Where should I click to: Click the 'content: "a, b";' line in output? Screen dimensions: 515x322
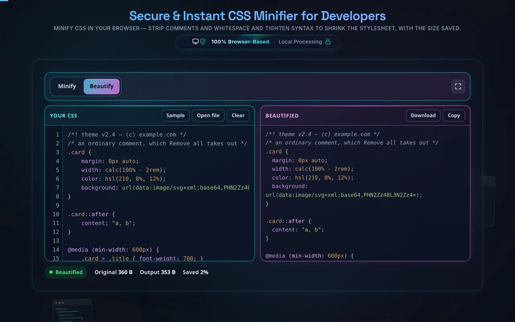point(298,229)
